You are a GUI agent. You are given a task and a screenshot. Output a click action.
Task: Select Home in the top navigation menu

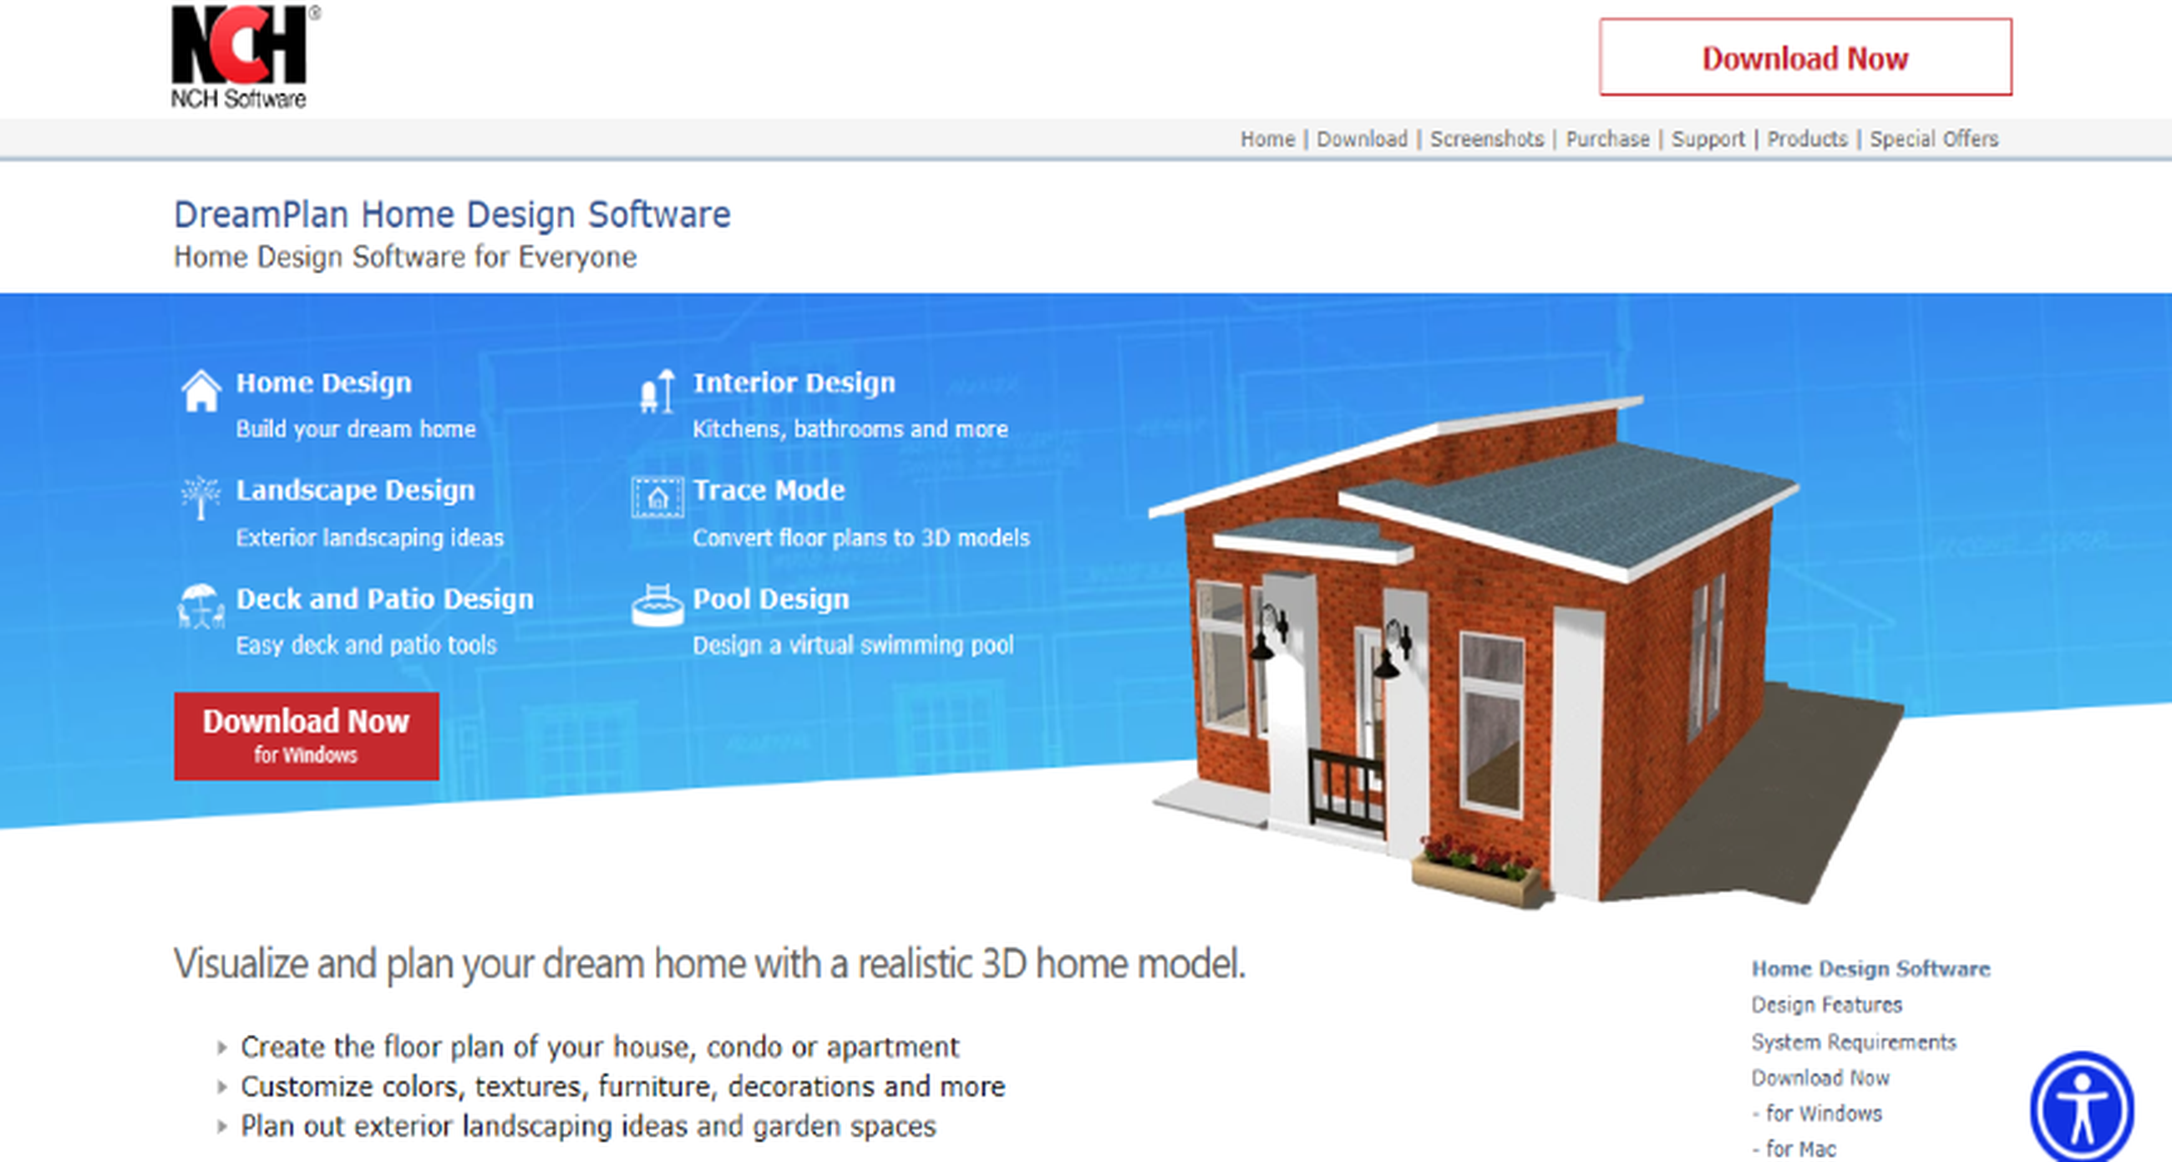pos(1266,139)
